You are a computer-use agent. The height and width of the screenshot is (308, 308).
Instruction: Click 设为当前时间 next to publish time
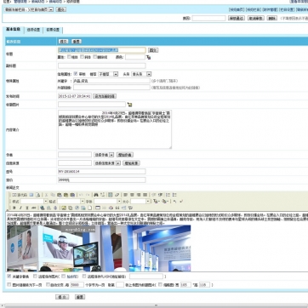pos(105,96)
